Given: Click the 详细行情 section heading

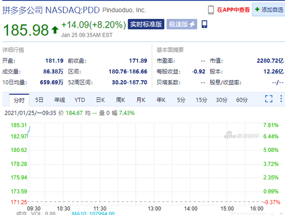Looking at the screenshot, I should coord(13,50).
